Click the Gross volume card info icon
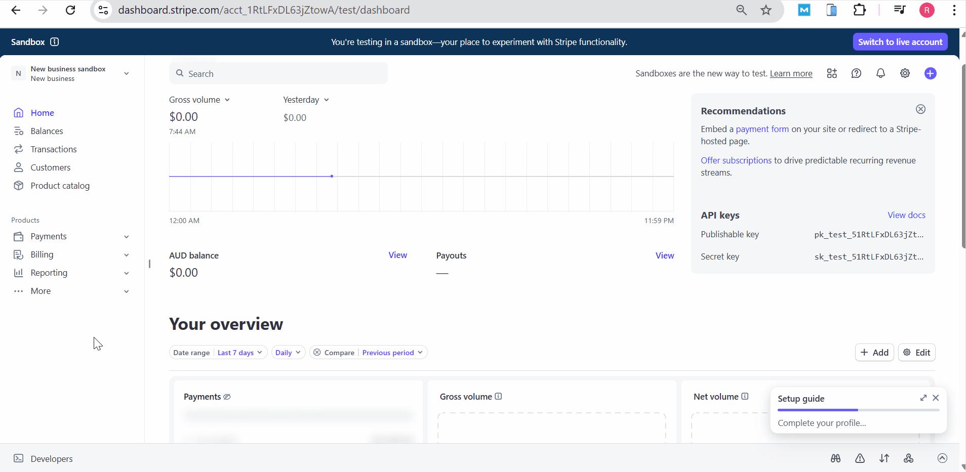 [498, 397]
